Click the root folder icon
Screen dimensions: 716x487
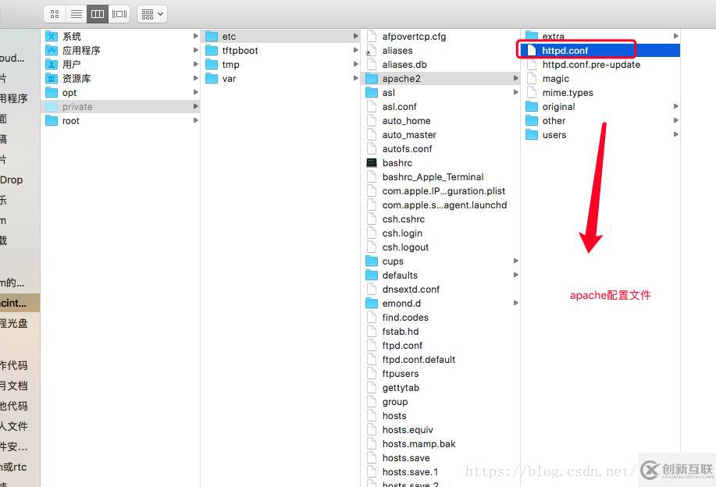click(x=52, y=121)
